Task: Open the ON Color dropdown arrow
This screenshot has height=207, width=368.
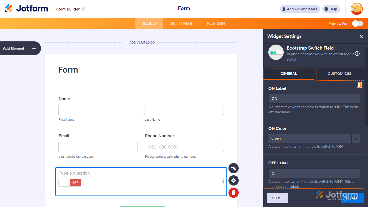Action: 355,139
